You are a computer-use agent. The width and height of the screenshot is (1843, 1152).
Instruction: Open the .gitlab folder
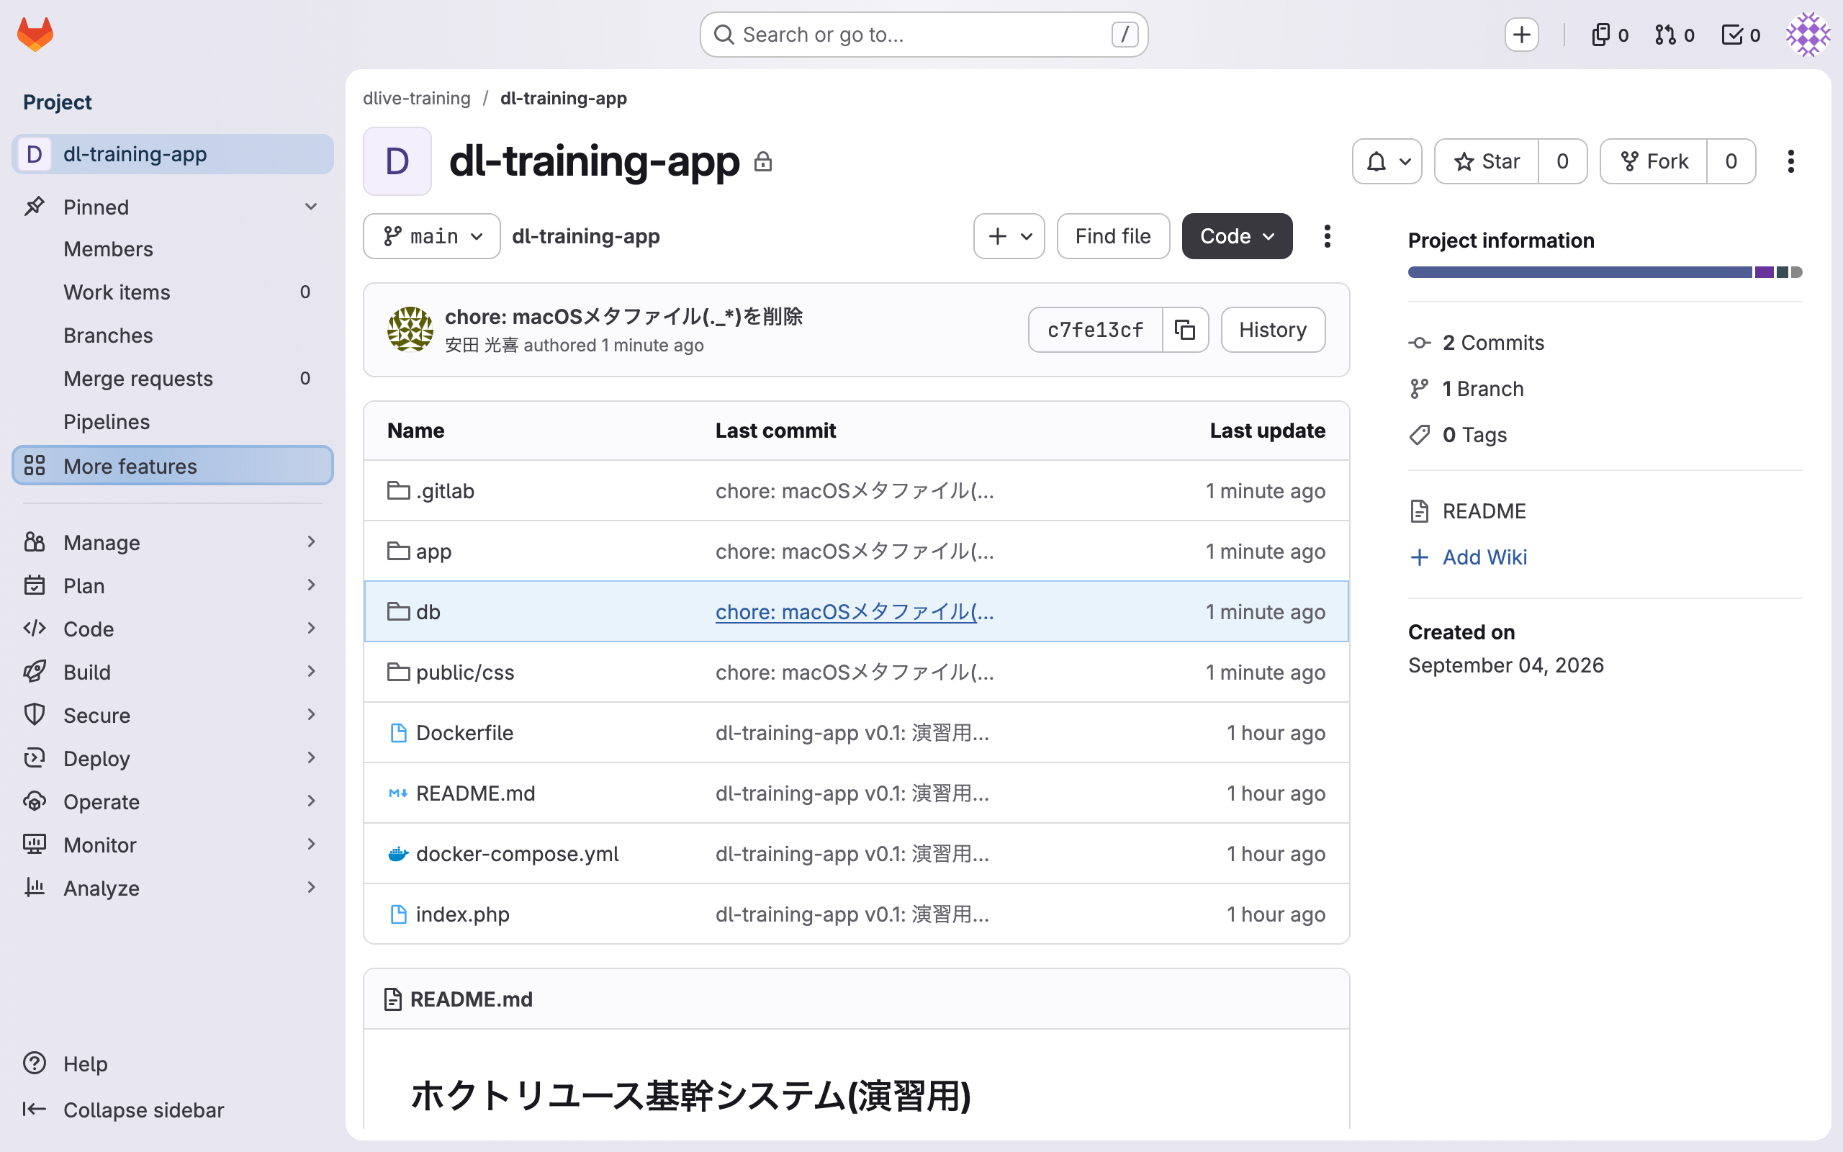point(445,490)
